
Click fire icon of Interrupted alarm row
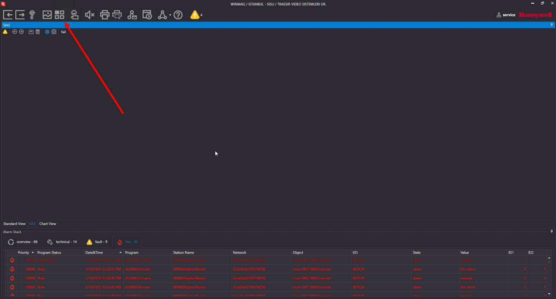tap(12, 260)
